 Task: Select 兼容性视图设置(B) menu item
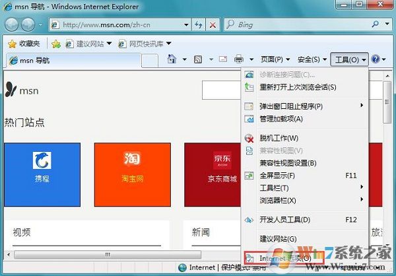[304, 163]
